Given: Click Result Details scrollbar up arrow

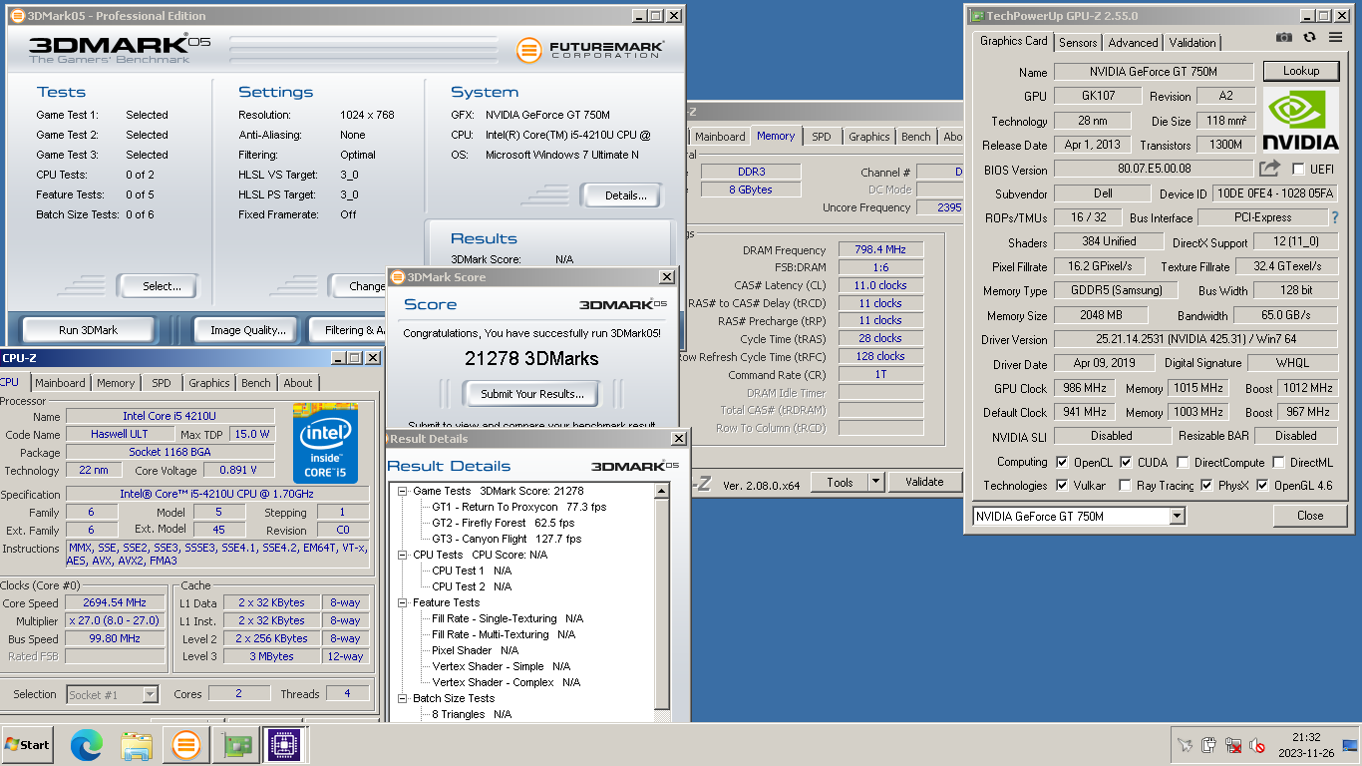Looking at the screenshot, I should [662, 491].
